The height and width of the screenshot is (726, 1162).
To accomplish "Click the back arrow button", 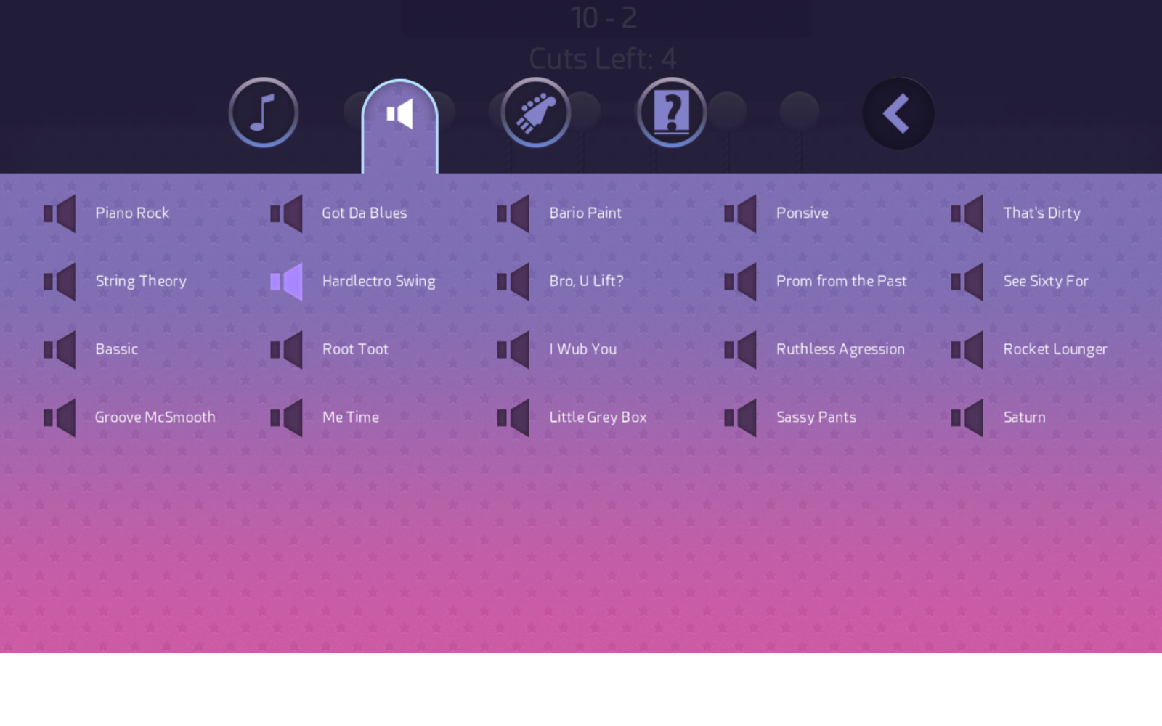I will click(898, 113).
